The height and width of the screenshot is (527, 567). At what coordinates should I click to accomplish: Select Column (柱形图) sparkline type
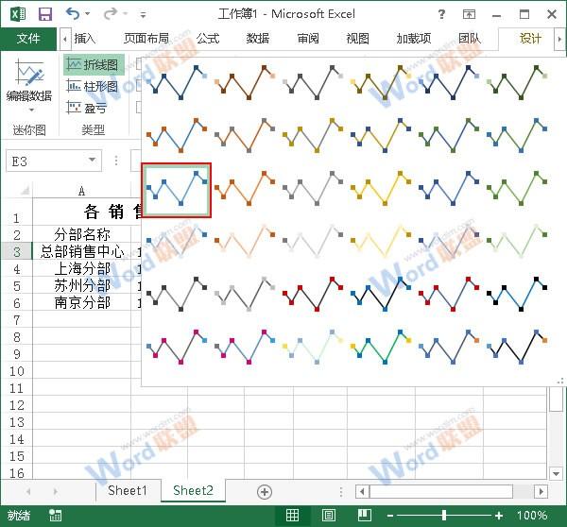click(x=93, y=87)
